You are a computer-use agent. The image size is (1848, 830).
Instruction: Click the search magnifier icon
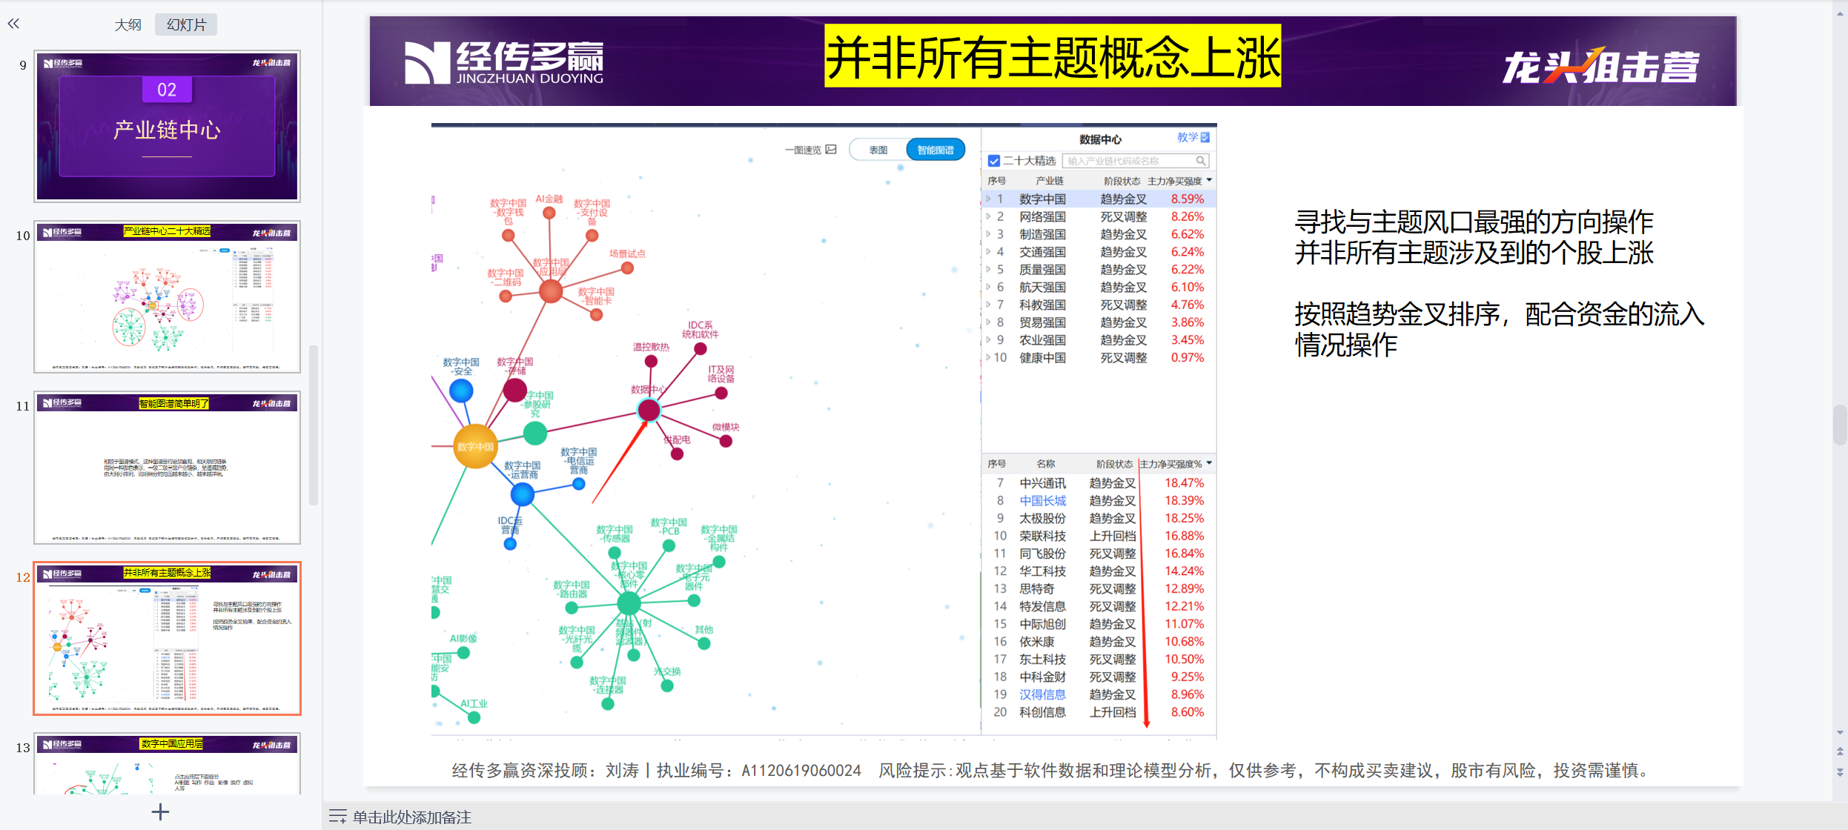[x=1201, y=161]
